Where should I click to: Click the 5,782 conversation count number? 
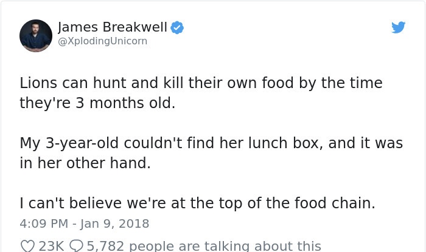105,246
